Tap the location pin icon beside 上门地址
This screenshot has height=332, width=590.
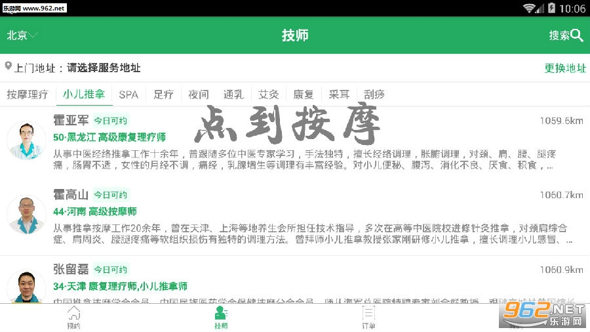point(9,67)
